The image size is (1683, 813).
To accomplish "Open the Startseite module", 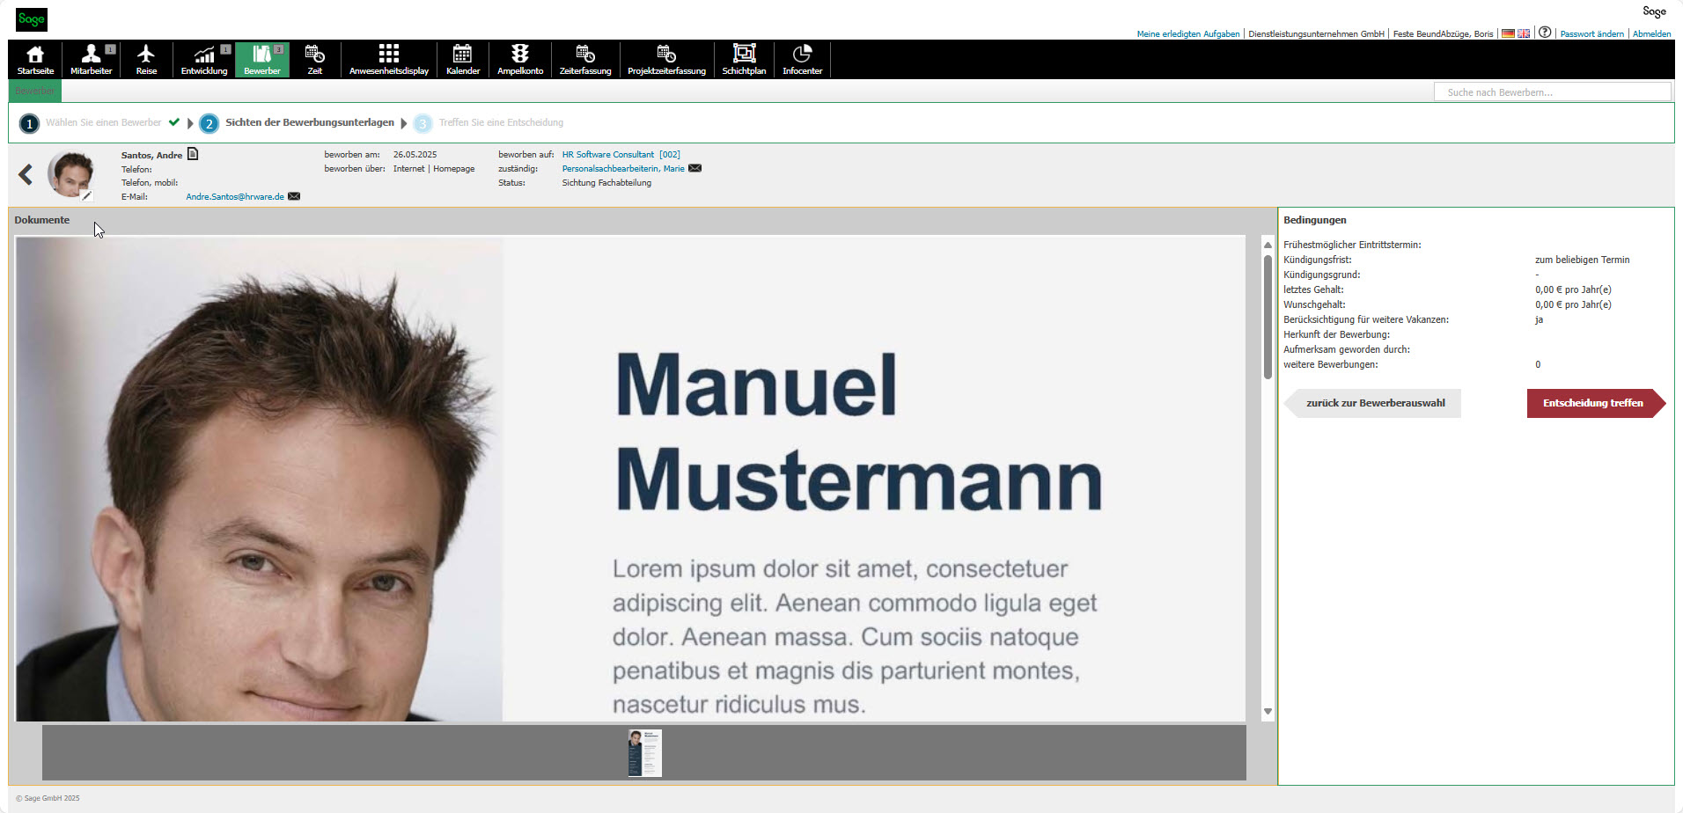I will click(33, 59).
